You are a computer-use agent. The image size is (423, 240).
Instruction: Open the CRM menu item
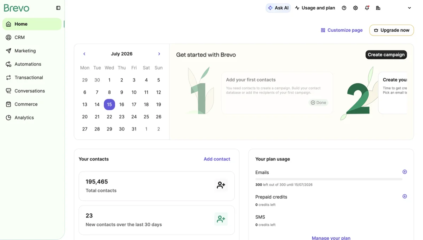pos(32,37)
